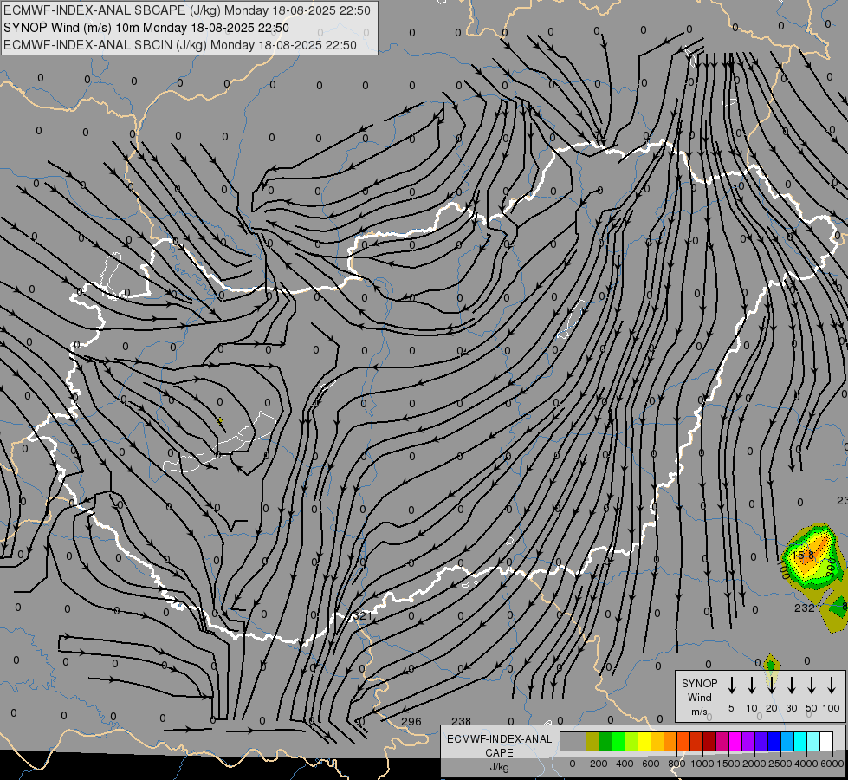Pick the pink-magenta swatch left of 1500
848x780 pixels.
click(722, 741)
